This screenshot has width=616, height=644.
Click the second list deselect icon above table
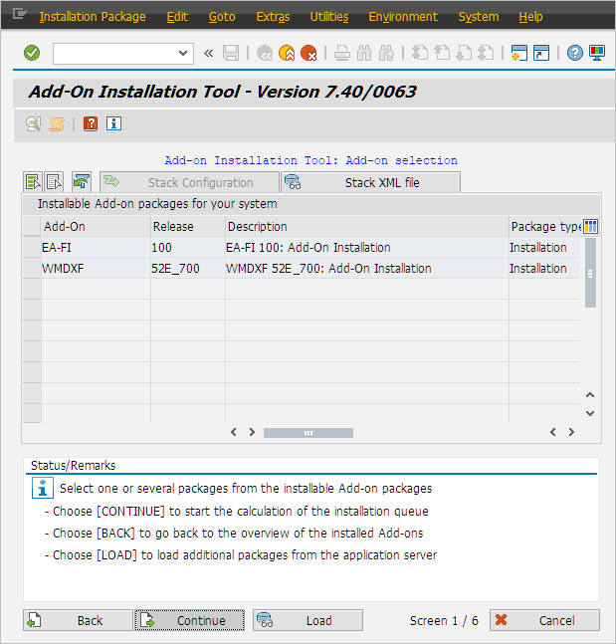coord(54,182)
